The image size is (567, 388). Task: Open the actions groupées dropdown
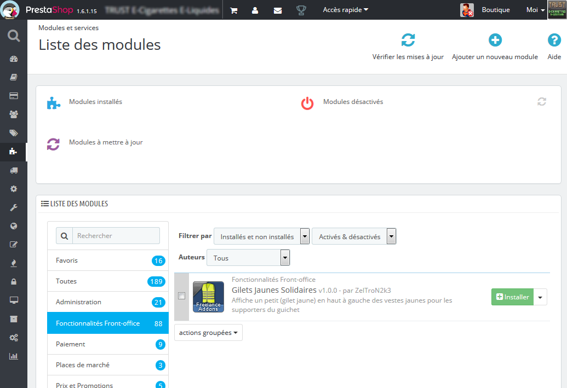208,333
